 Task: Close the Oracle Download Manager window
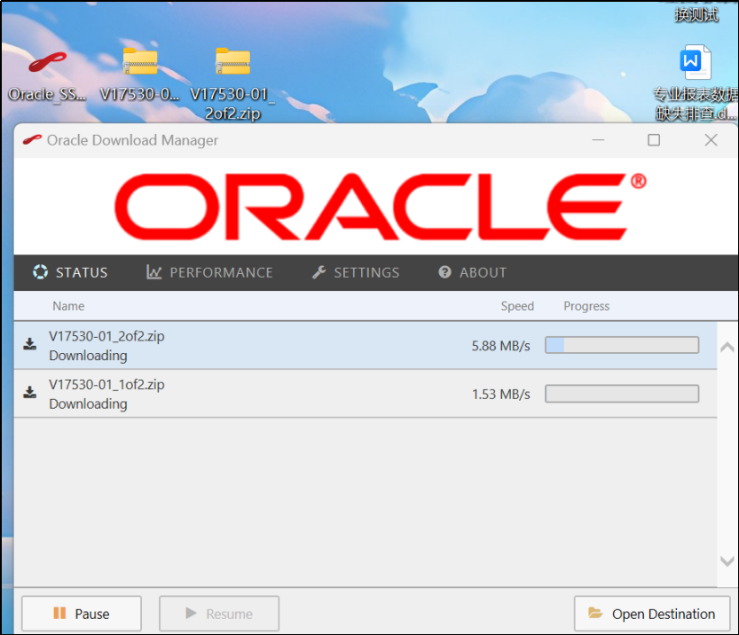tap(711, 140)
